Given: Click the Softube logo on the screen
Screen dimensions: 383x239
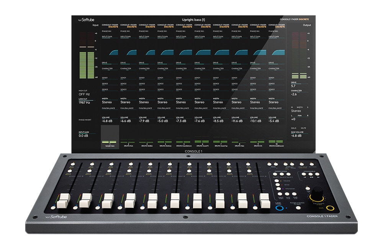Looking at the screenshot, I should [x=86, y=20].
